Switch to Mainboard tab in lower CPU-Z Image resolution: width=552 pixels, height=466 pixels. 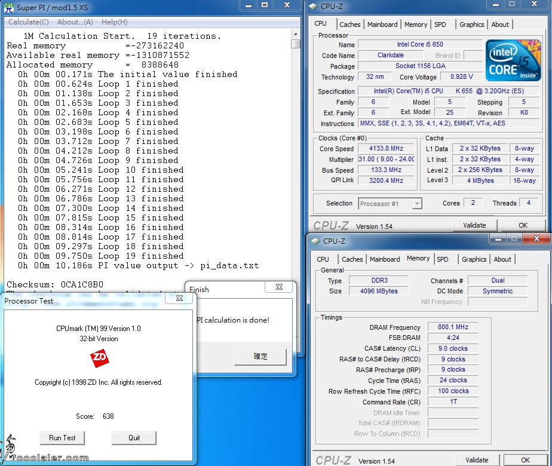tap(385, 259)
